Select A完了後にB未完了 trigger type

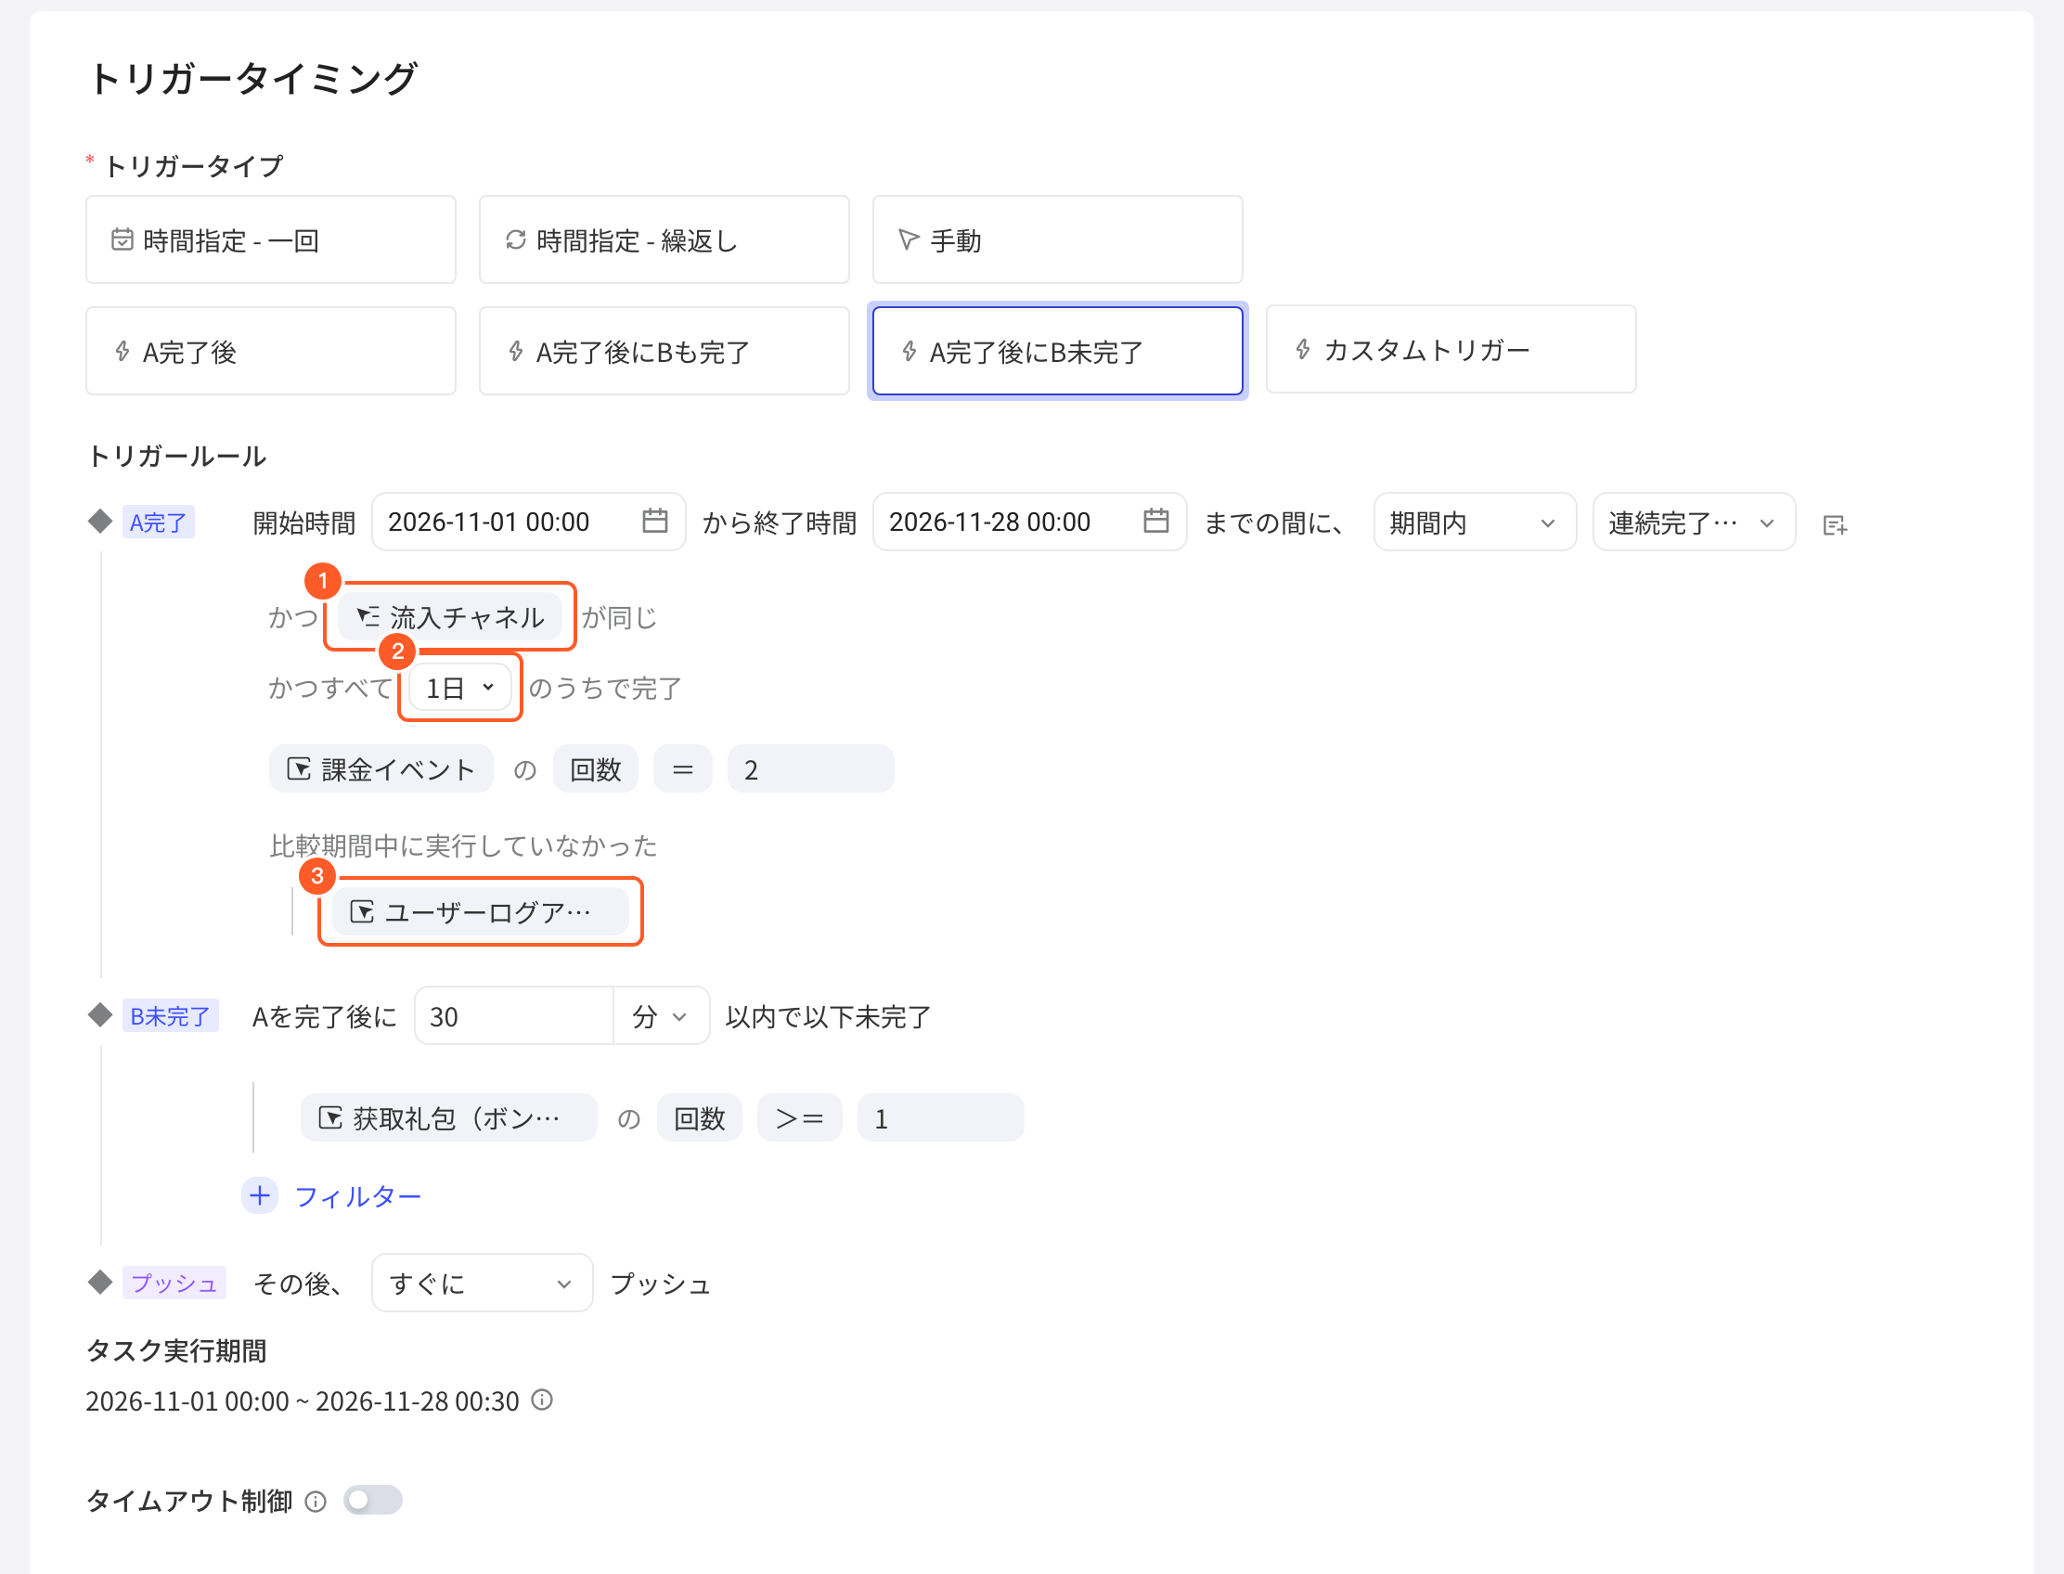[x=1057, y=352]
